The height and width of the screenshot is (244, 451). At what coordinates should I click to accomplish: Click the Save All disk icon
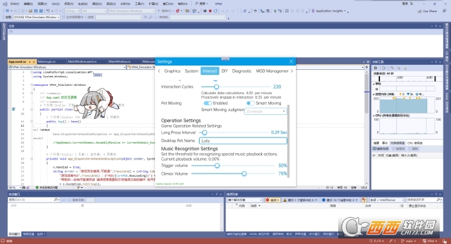[41, 11]
